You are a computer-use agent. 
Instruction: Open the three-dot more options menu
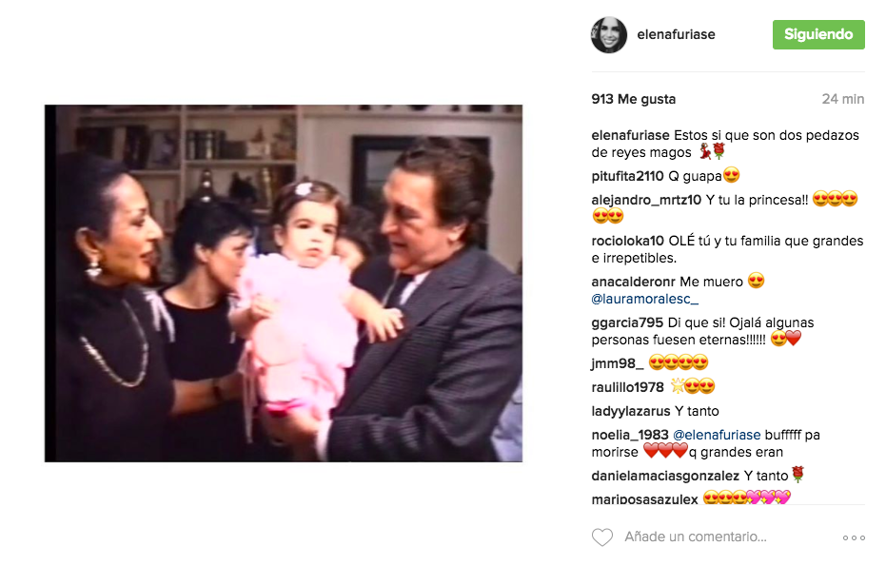coord(854,537)
